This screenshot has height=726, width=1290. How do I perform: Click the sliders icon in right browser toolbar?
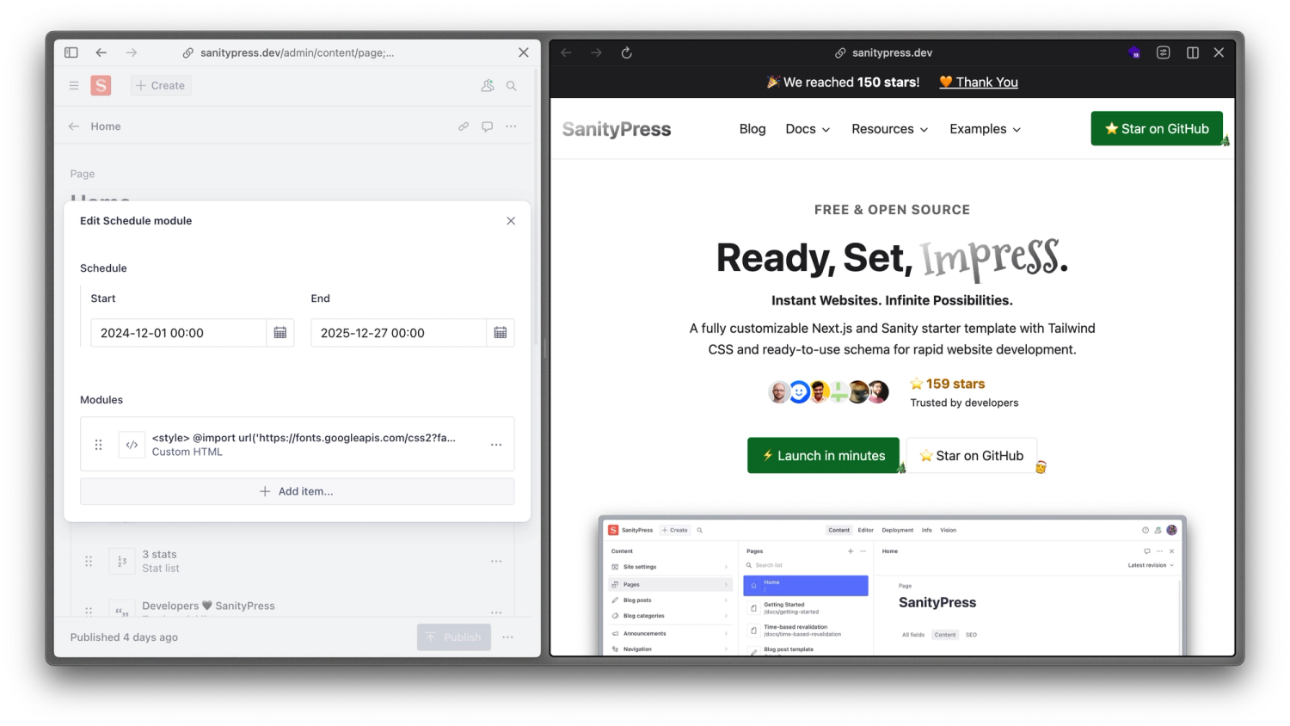(1164, 52)
